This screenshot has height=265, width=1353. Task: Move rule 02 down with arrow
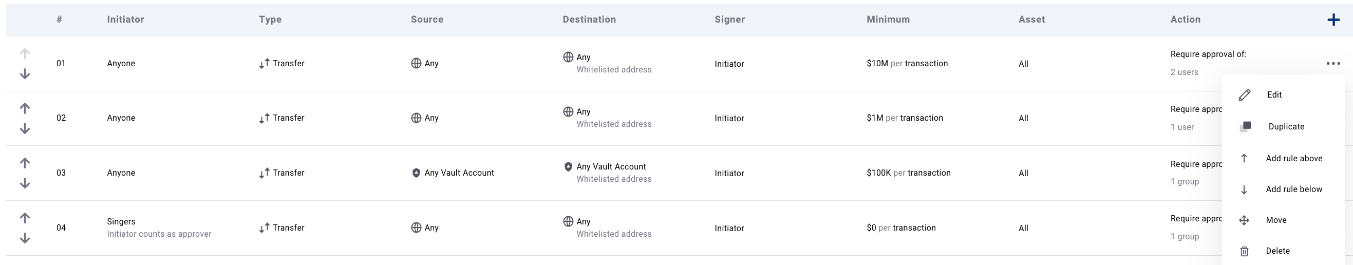coord(25,128)
